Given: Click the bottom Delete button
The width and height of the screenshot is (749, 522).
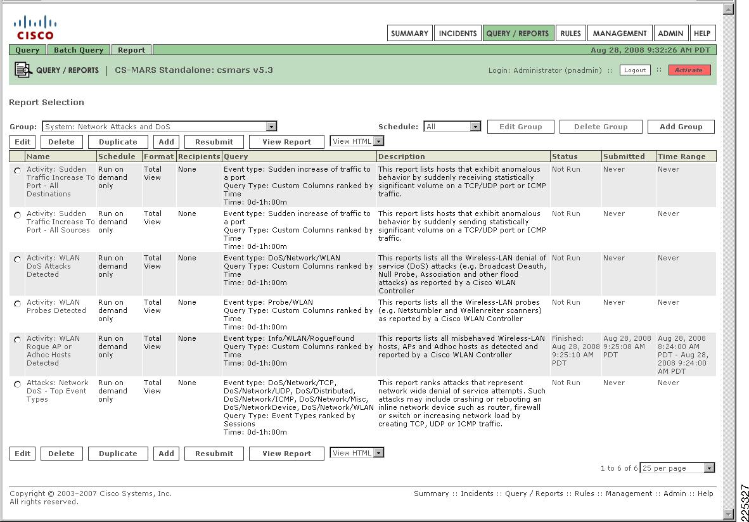Looking at the screenshot, I should 61,454.
